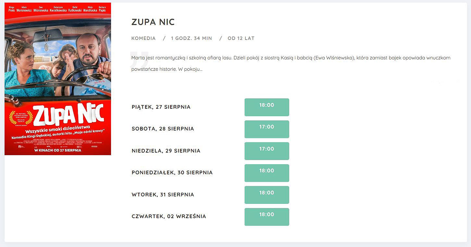
Task: Book the 17:00 screening on Sobota 28 Sierpnia
Action: tap(266, 129)
